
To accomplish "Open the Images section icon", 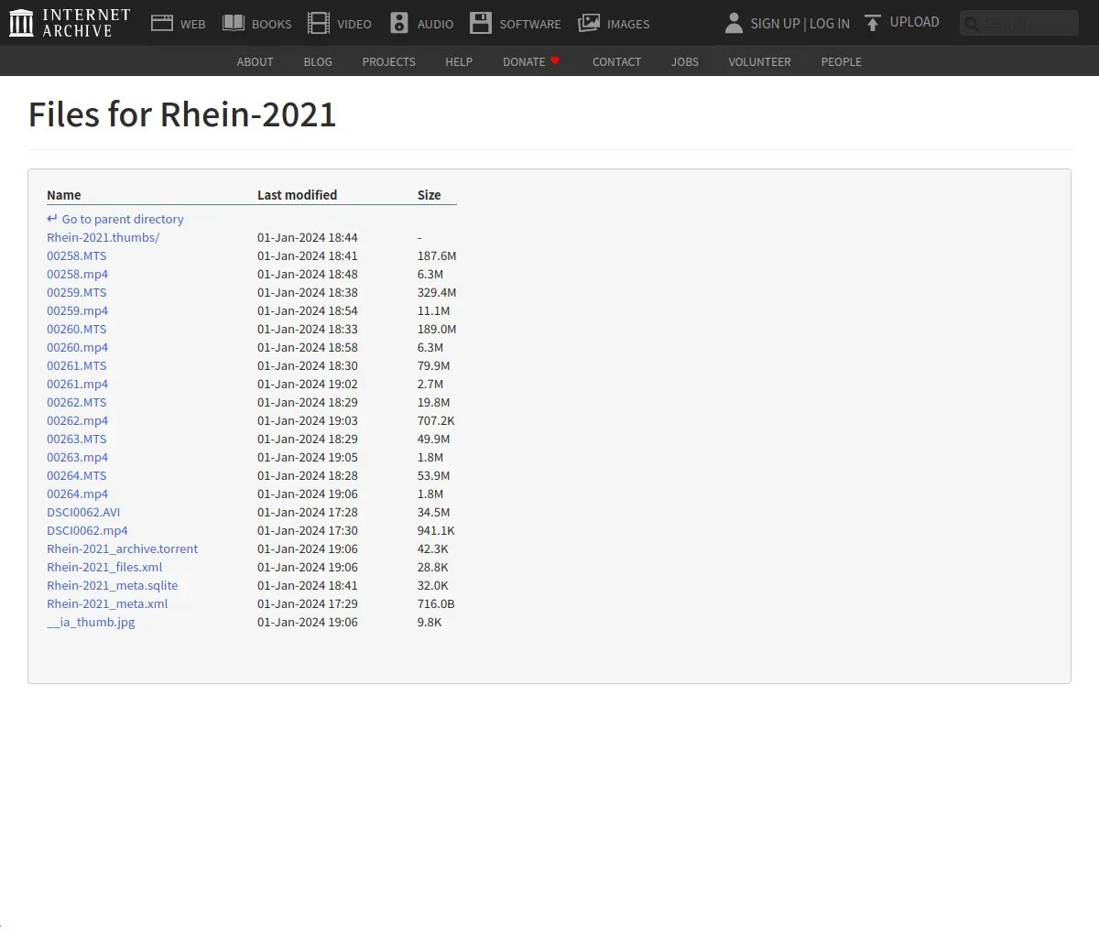I will pos(589,23).
